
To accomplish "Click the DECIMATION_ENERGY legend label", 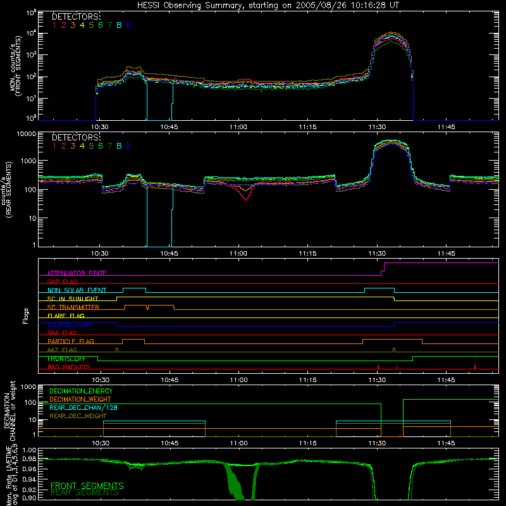I will pyautogui.click(x=81, y=391).
